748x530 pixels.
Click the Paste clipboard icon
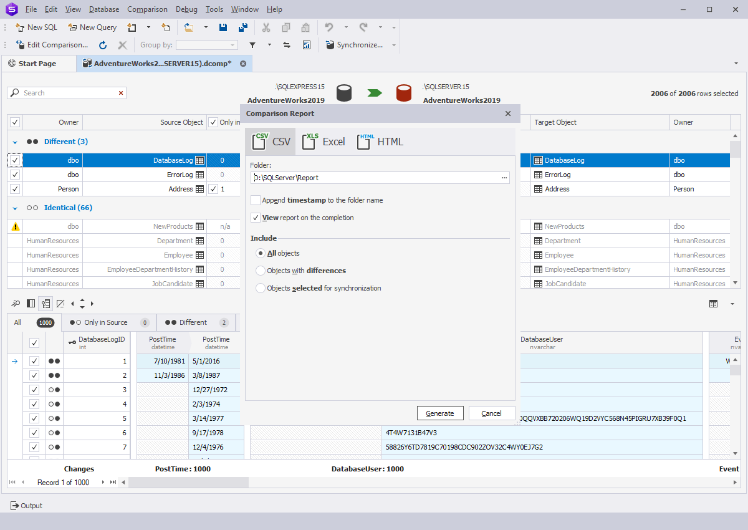coord(305,27)
